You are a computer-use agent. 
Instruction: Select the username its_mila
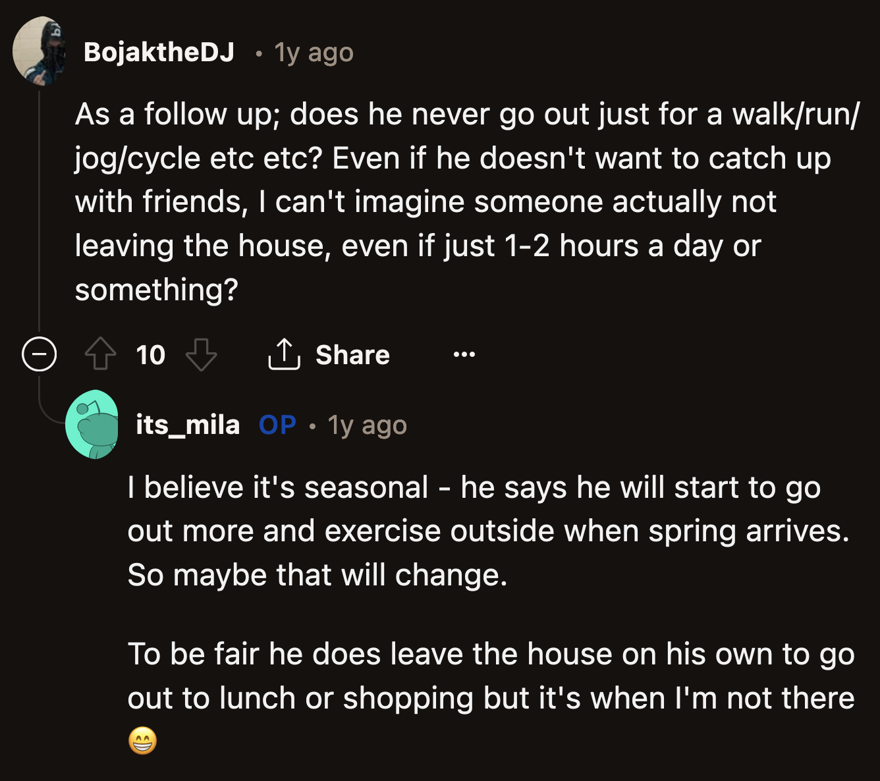coord(186,425)
